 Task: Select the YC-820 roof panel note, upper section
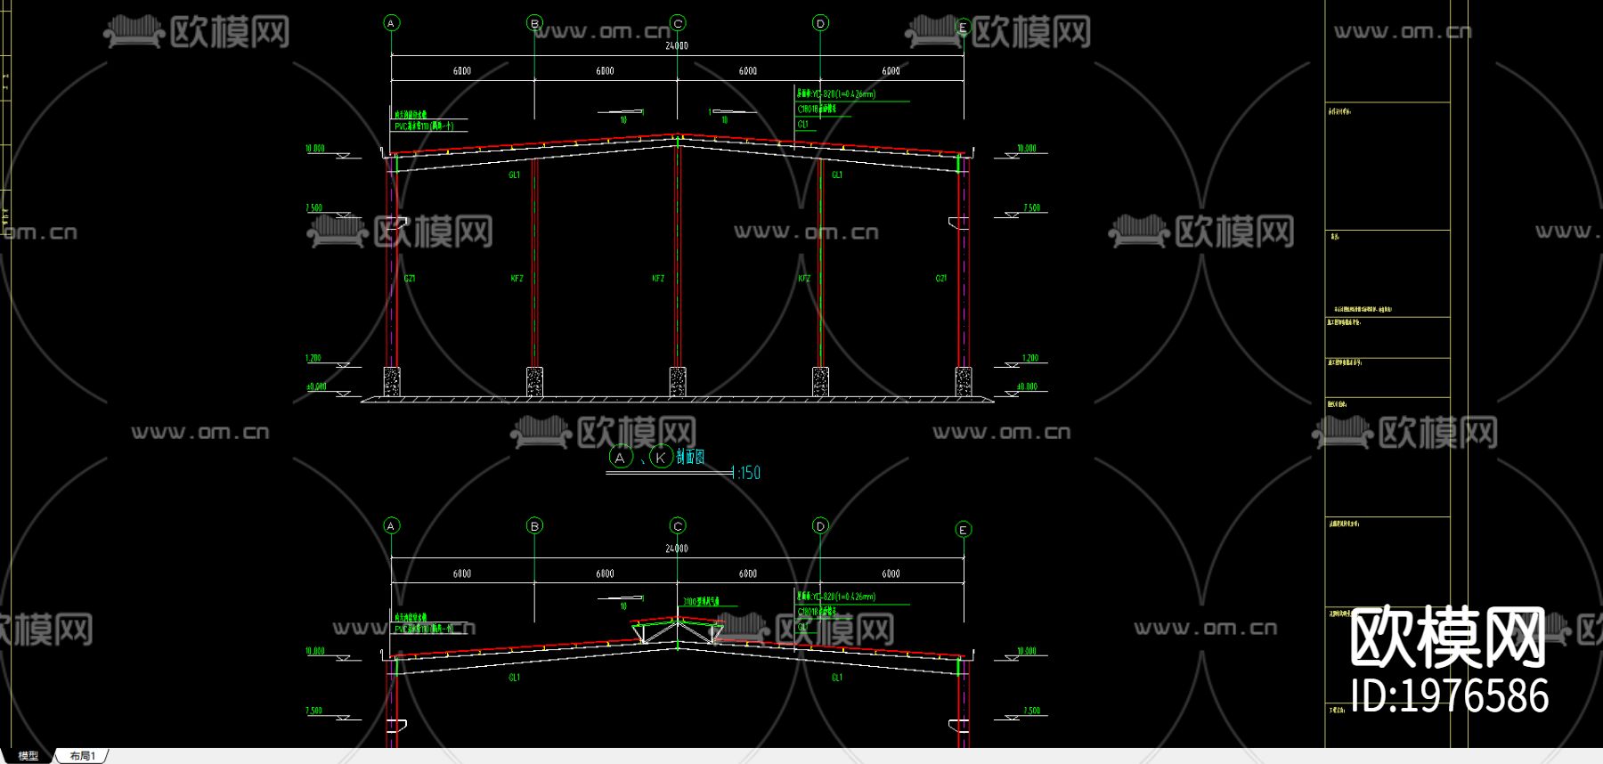coord(836,93)
